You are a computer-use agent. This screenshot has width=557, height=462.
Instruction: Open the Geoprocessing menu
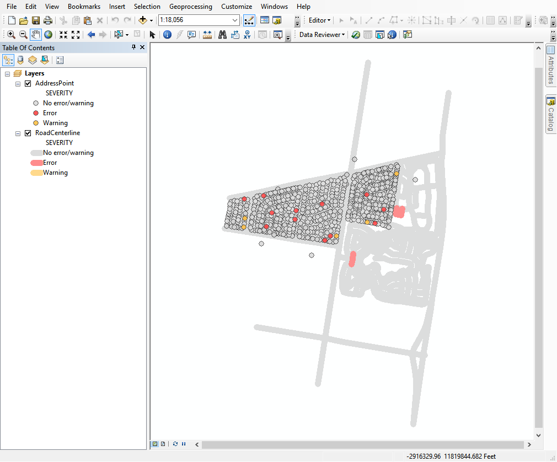(x=190, y=7)
